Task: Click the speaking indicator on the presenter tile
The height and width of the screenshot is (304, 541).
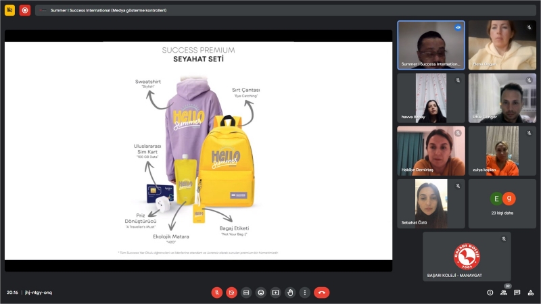Action: coord(458,28)
